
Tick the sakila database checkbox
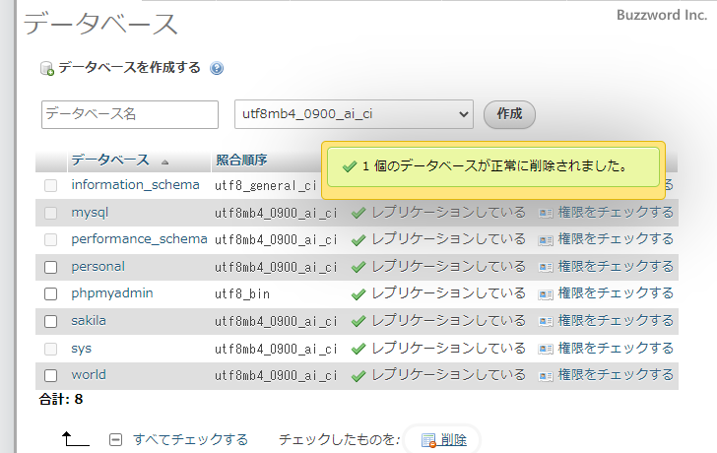51,321
